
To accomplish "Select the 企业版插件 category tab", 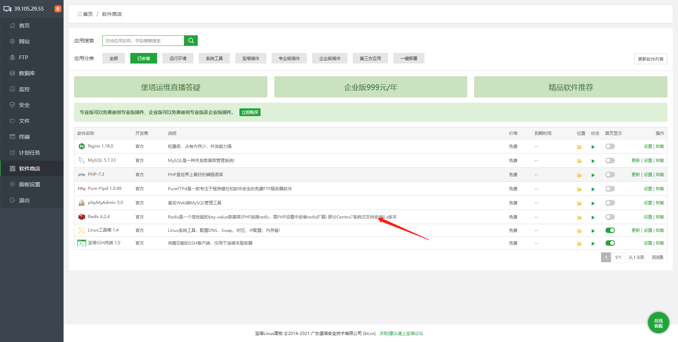I will 330,58.
